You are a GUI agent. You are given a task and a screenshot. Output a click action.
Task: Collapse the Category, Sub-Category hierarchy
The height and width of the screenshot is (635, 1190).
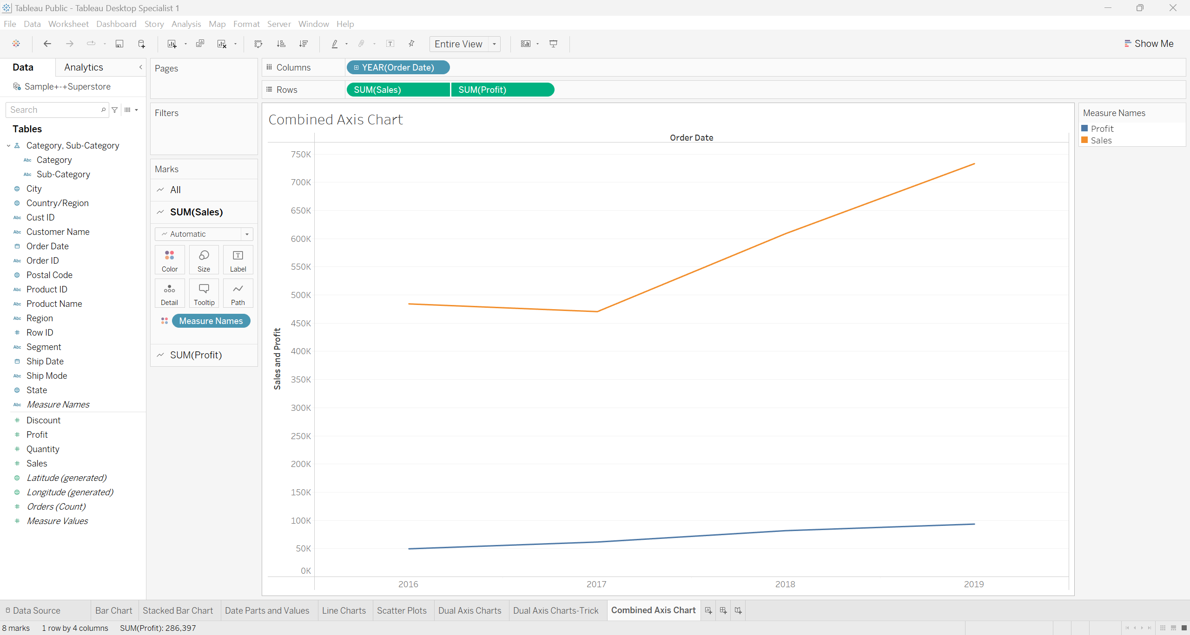pyautogui.click(x=8, y=146)
